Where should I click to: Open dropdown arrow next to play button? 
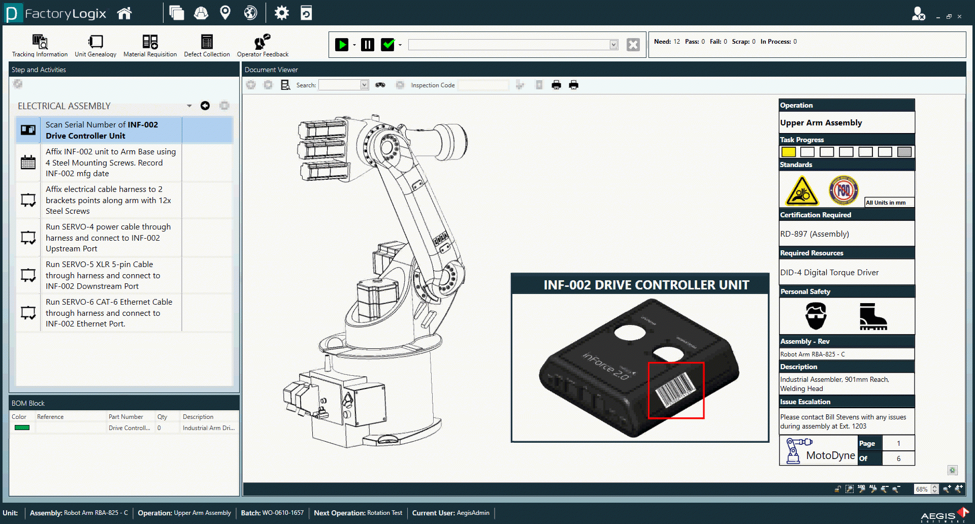coord(354,45)
